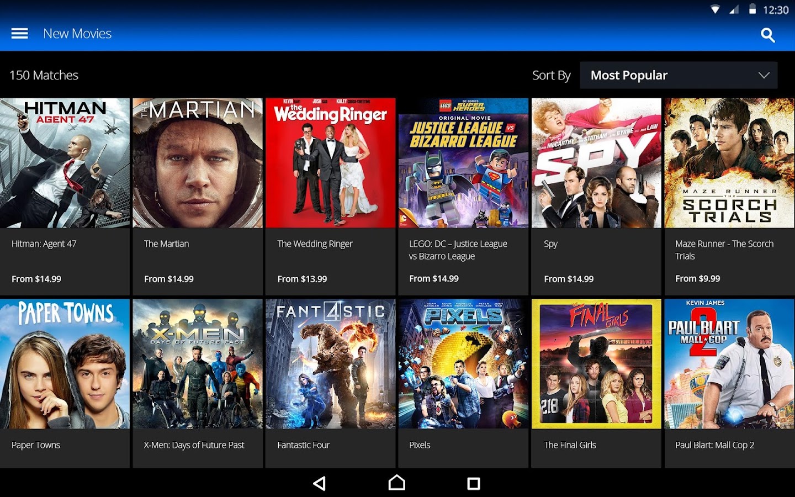
Task: Click the 'Sort By' label
Action: (551, 76)
